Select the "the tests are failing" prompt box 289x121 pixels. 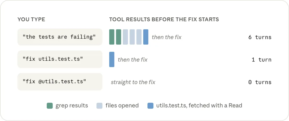click(60, 37)
